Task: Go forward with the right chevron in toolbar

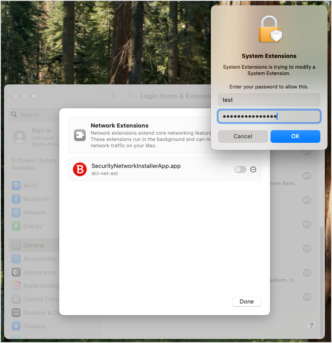Action: [129, 96]
